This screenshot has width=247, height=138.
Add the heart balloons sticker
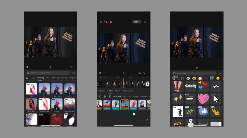[x=203, y=86]
